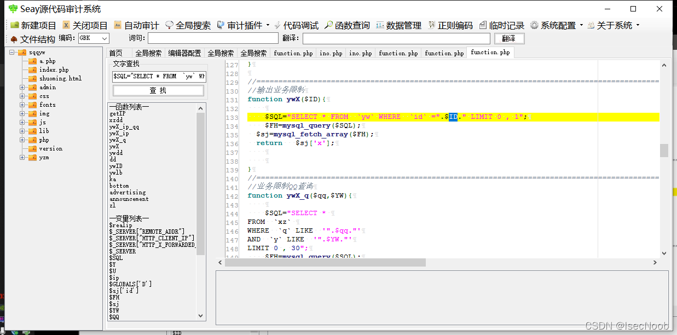Select advertising in the function list
The image size is (677, 335).
127,193
